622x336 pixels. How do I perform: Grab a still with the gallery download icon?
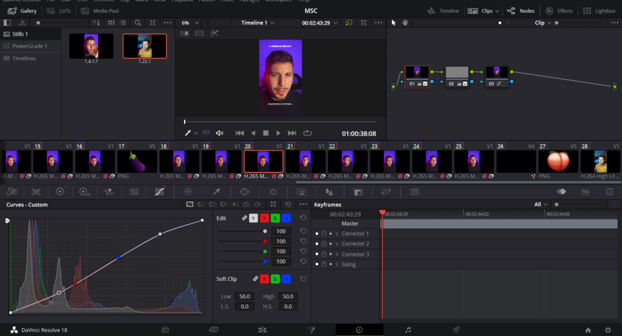22,22
